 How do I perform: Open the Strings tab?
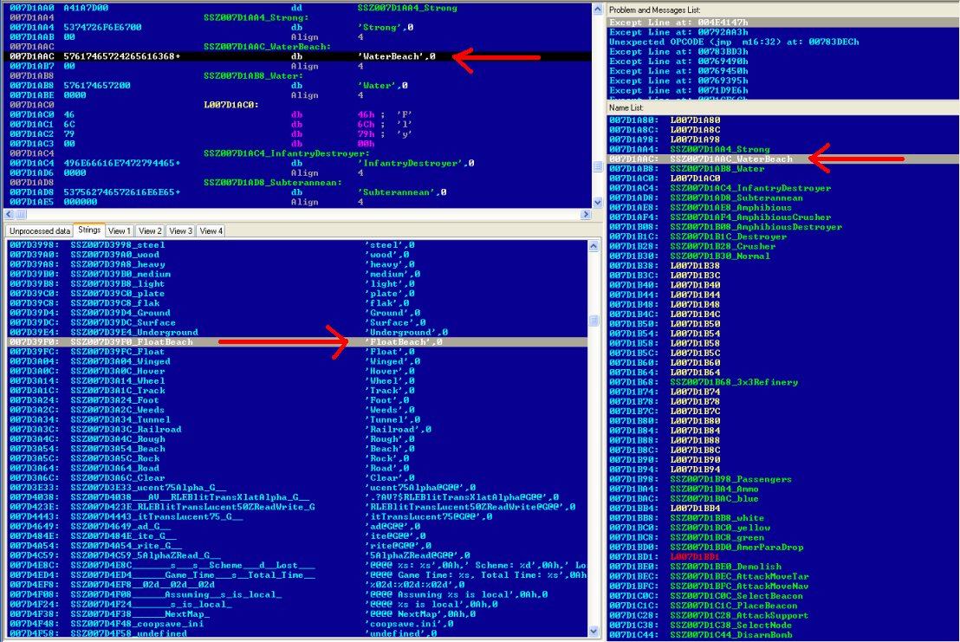(x=89, y=230)
